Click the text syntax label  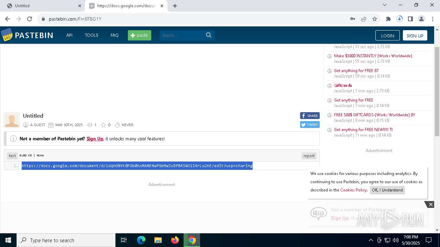tap(12, 156)
